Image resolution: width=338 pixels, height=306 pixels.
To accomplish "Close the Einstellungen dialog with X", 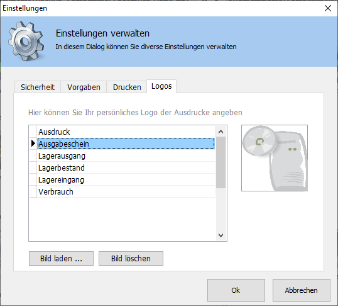I will click(328, 8).
